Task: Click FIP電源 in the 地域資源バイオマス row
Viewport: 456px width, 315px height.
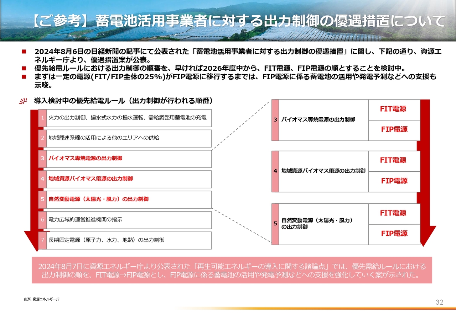Action: [x=394, y=182]
